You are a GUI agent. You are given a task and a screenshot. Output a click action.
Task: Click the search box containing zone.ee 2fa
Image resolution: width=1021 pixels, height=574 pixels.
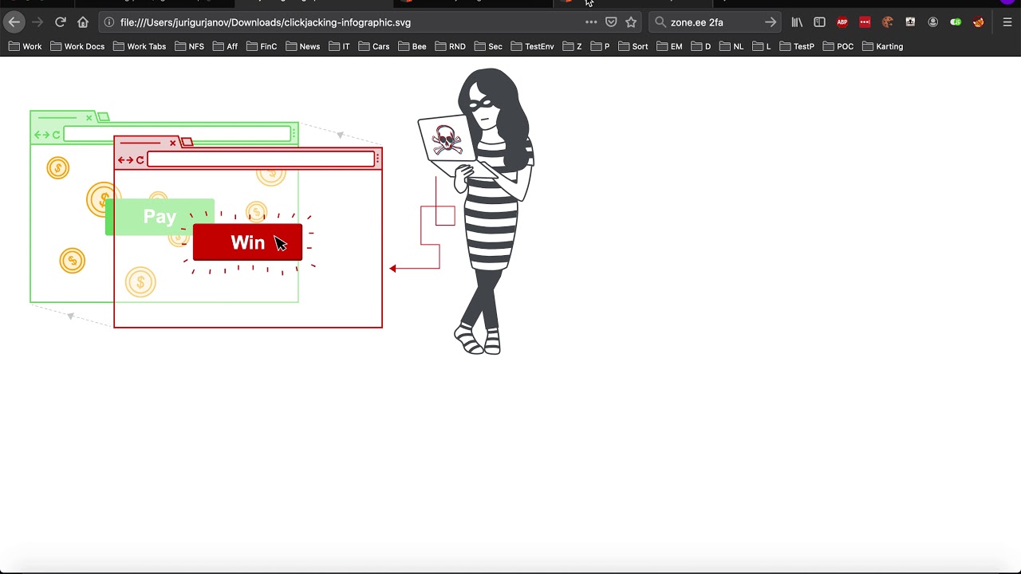click(x=715, y=22)
